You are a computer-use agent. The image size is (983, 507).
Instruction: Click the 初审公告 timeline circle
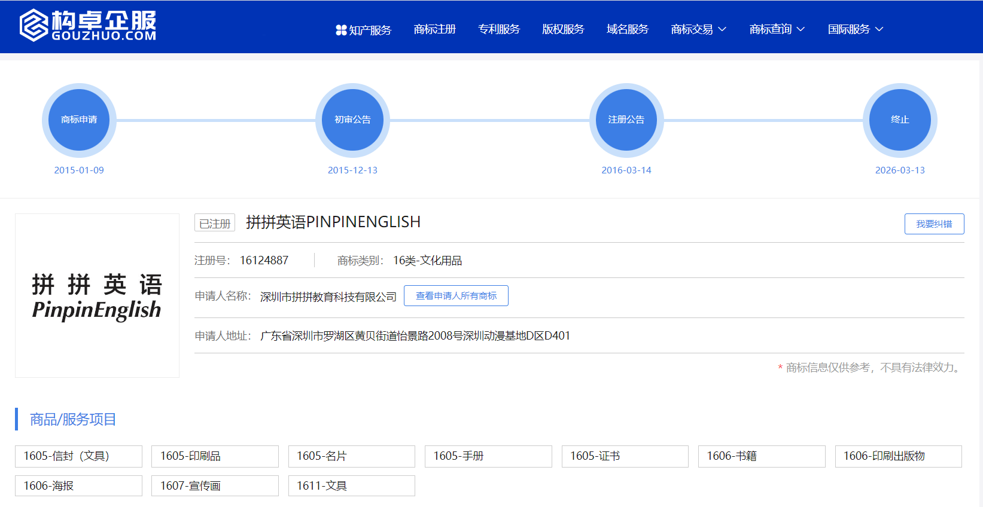pos(352,120)
